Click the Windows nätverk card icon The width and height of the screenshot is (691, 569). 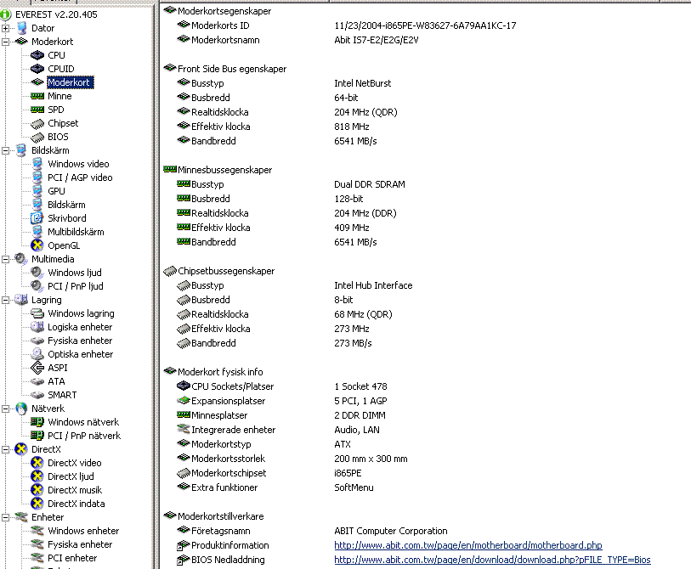[37, 422]
